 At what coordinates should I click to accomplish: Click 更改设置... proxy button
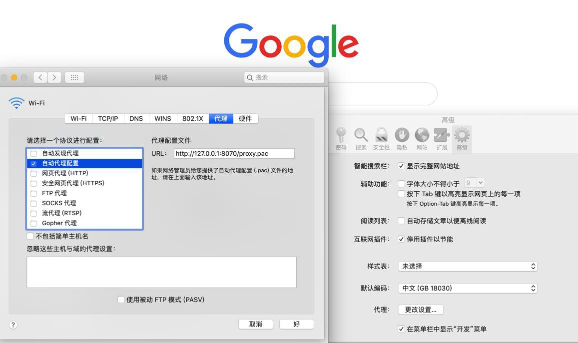(x=421, y=310)
